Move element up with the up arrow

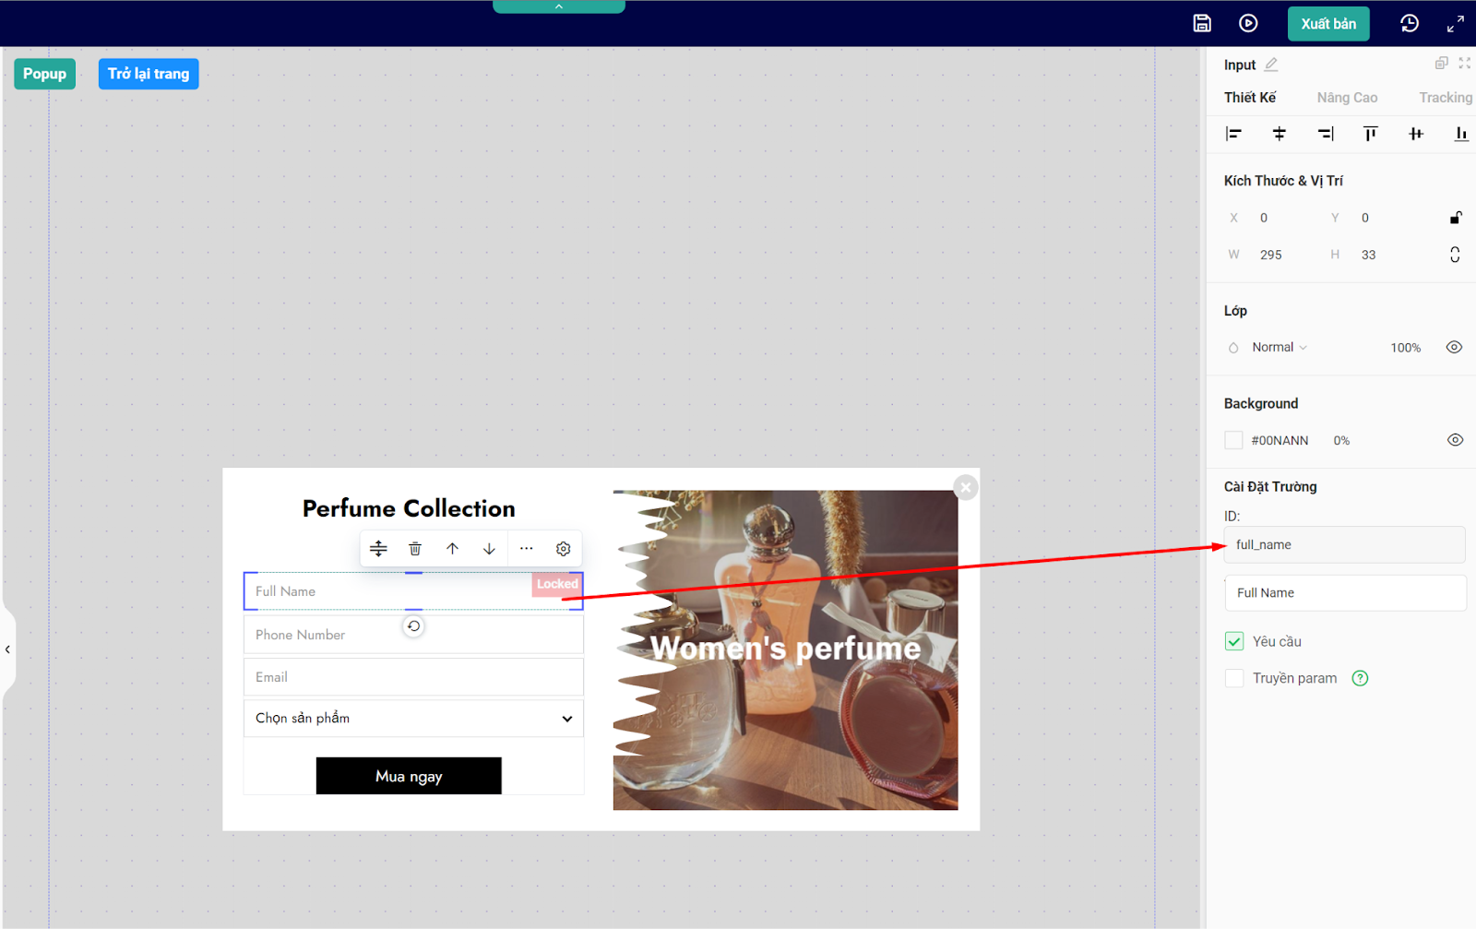click(452, 548)
